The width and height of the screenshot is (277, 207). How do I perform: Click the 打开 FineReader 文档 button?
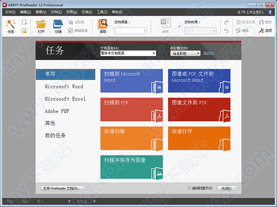click(62, 188)
